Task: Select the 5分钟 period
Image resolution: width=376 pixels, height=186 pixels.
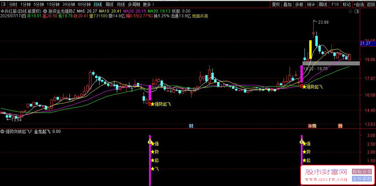Action: click(x=39, y=4)
